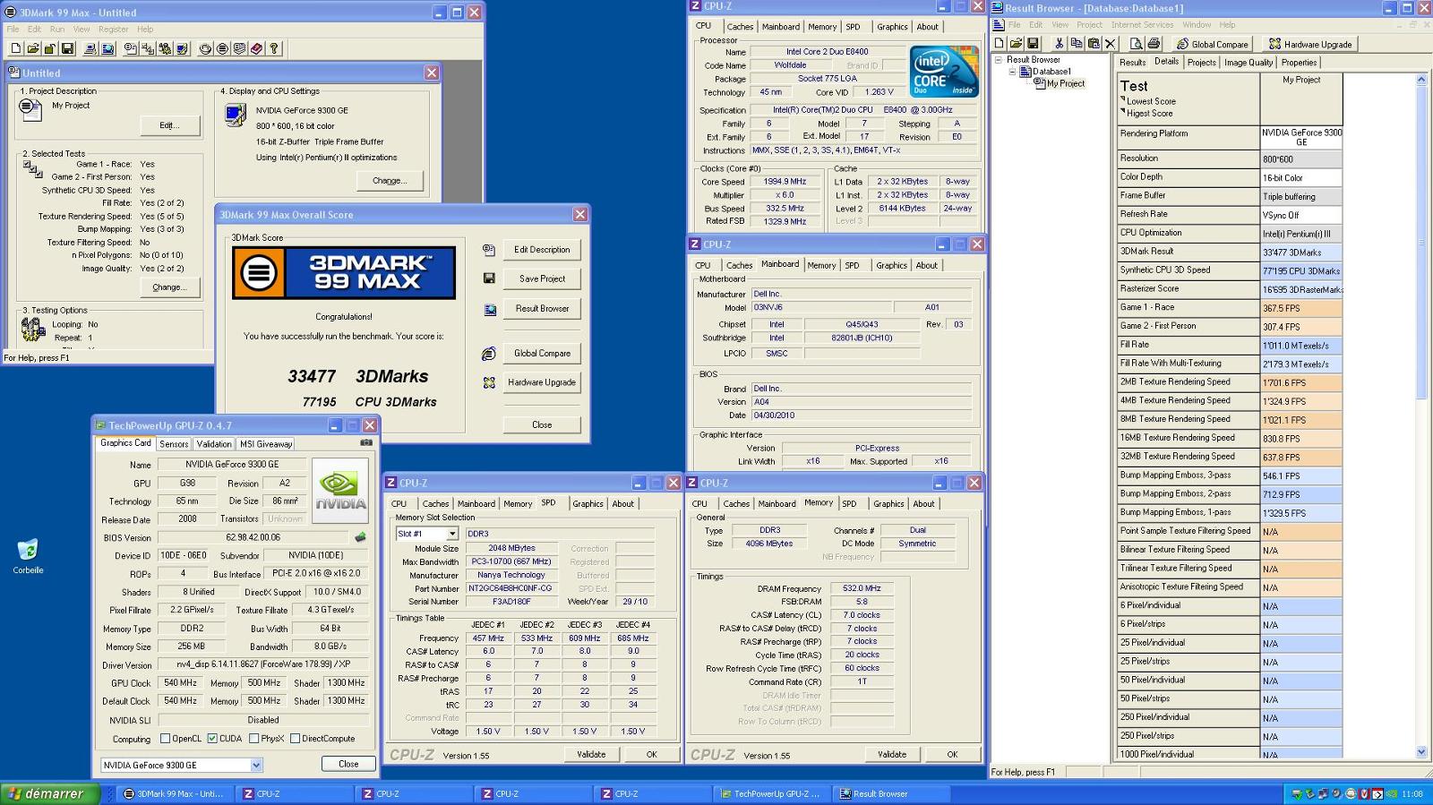Image resolution: width=1433 pixels, height=805 pixels.
Task: Click red book icon in 3DMark toolbar
Action: [257, 48]
